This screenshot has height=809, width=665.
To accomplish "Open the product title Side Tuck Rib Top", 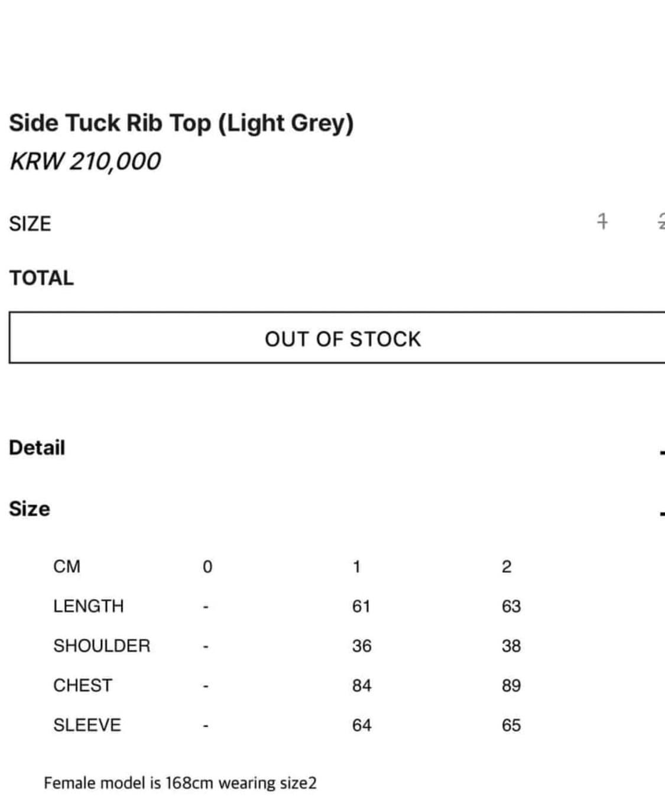I will (181, 123).
